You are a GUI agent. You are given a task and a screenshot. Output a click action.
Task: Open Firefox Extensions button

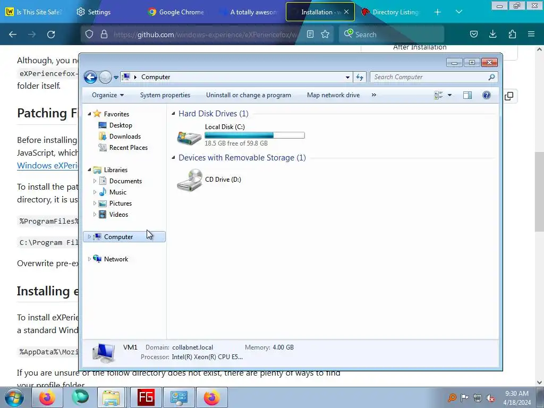512,35
